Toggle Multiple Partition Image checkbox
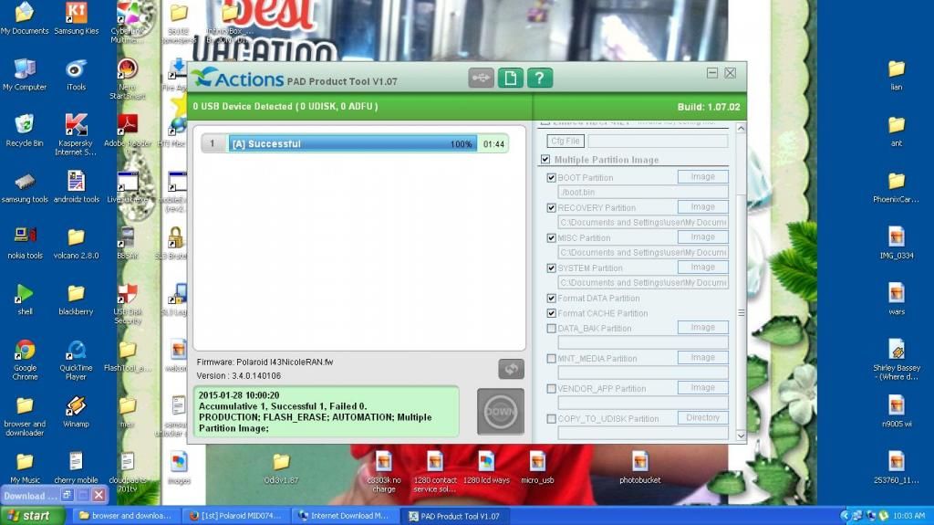Screen dimensions: 934x525 point(545,159)
